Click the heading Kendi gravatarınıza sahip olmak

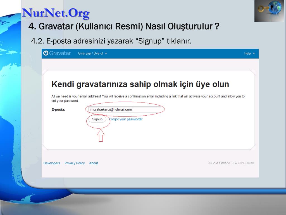pyautogui.click(x=140, y=84)
